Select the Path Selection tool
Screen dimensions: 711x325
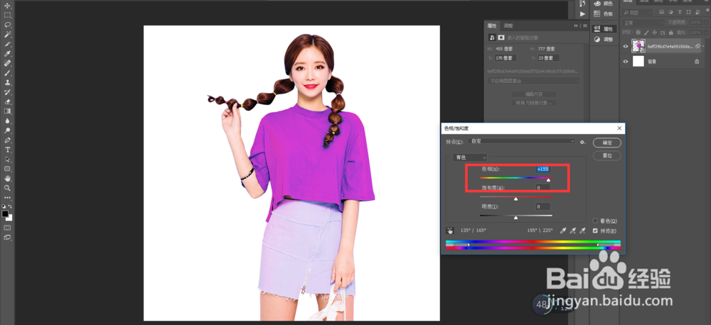7,160
